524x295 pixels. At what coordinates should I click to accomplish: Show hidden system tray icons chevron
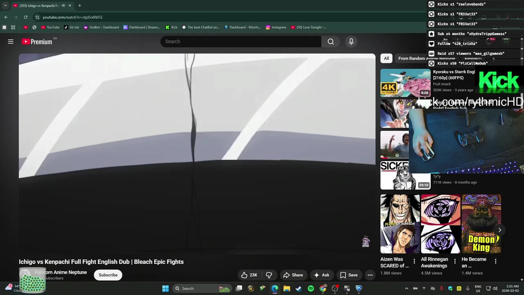pyautogui.click(x=407, y=288)
